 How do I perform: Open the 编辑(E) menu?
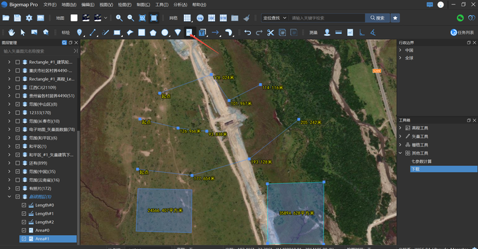tap(88, 5)
